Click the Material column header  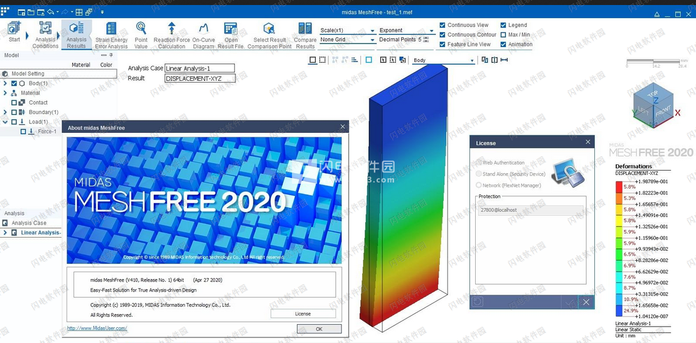point(81,65)
